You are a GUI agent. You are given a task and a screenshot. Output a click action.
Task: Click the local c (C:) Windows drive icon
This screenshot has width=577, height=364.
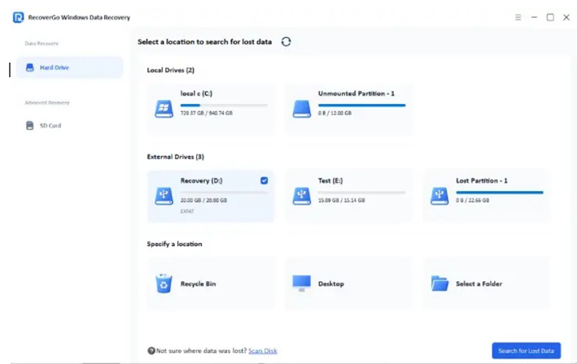coord(164,109)
